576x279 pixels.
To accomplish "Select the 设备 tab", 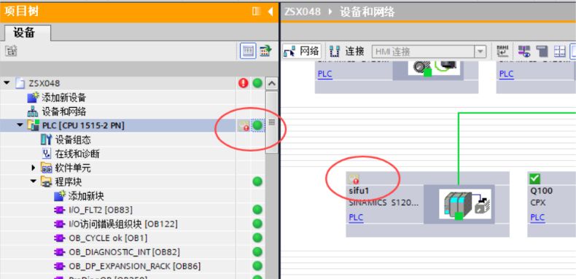I will click(25, 33).
